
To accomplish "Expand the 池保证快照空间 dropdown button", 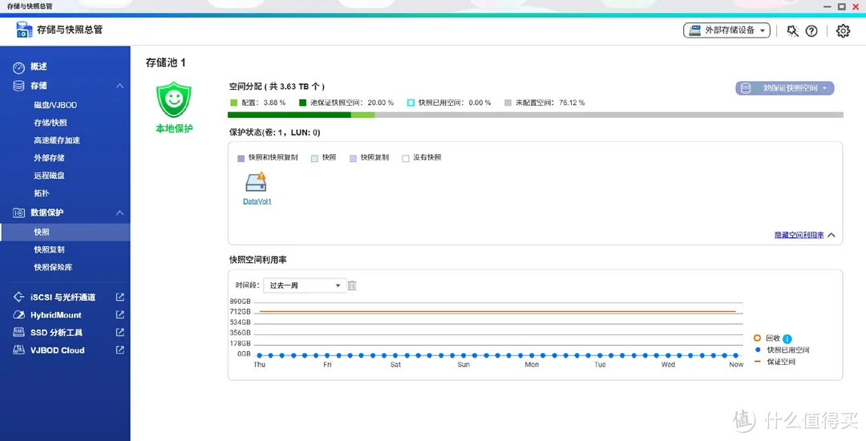I will (785, 88).
